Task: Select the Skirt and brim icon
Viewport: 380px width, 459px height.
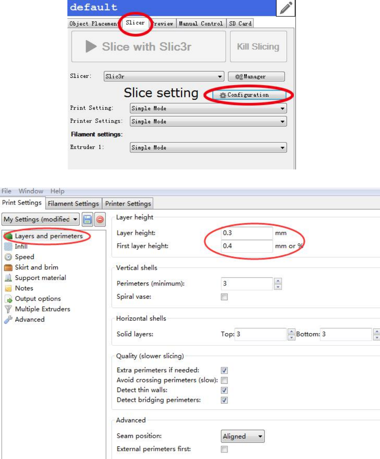Action: [8, 267]
